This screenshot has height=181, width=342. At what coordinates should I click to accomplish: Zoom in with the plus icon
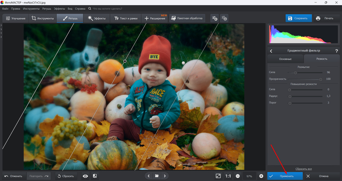261,176
